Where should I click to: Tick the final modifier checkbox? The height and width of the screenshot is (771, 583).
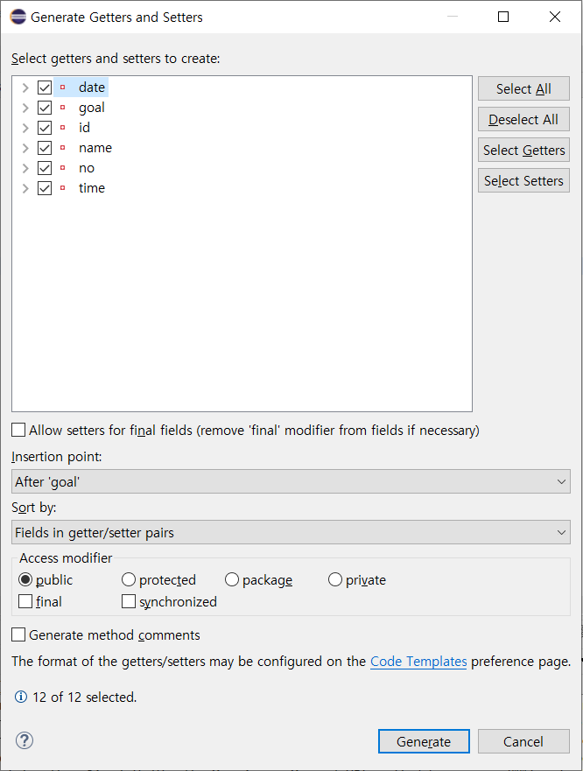click(25, 601)
